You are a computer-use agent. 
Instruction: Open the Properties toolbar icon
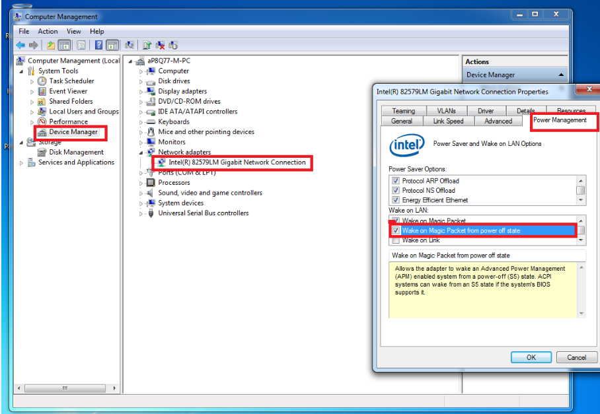[x=81, y=46]
